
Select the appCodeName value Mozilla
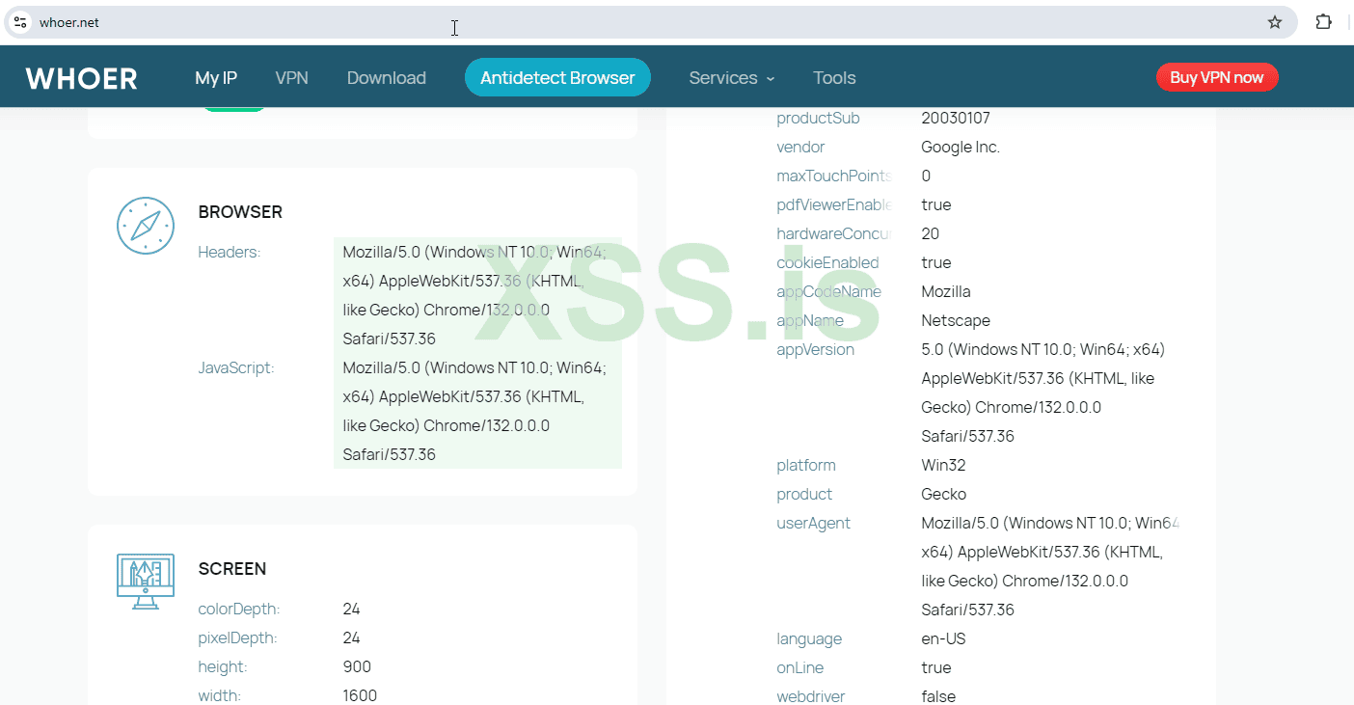(x=946, y=291)
